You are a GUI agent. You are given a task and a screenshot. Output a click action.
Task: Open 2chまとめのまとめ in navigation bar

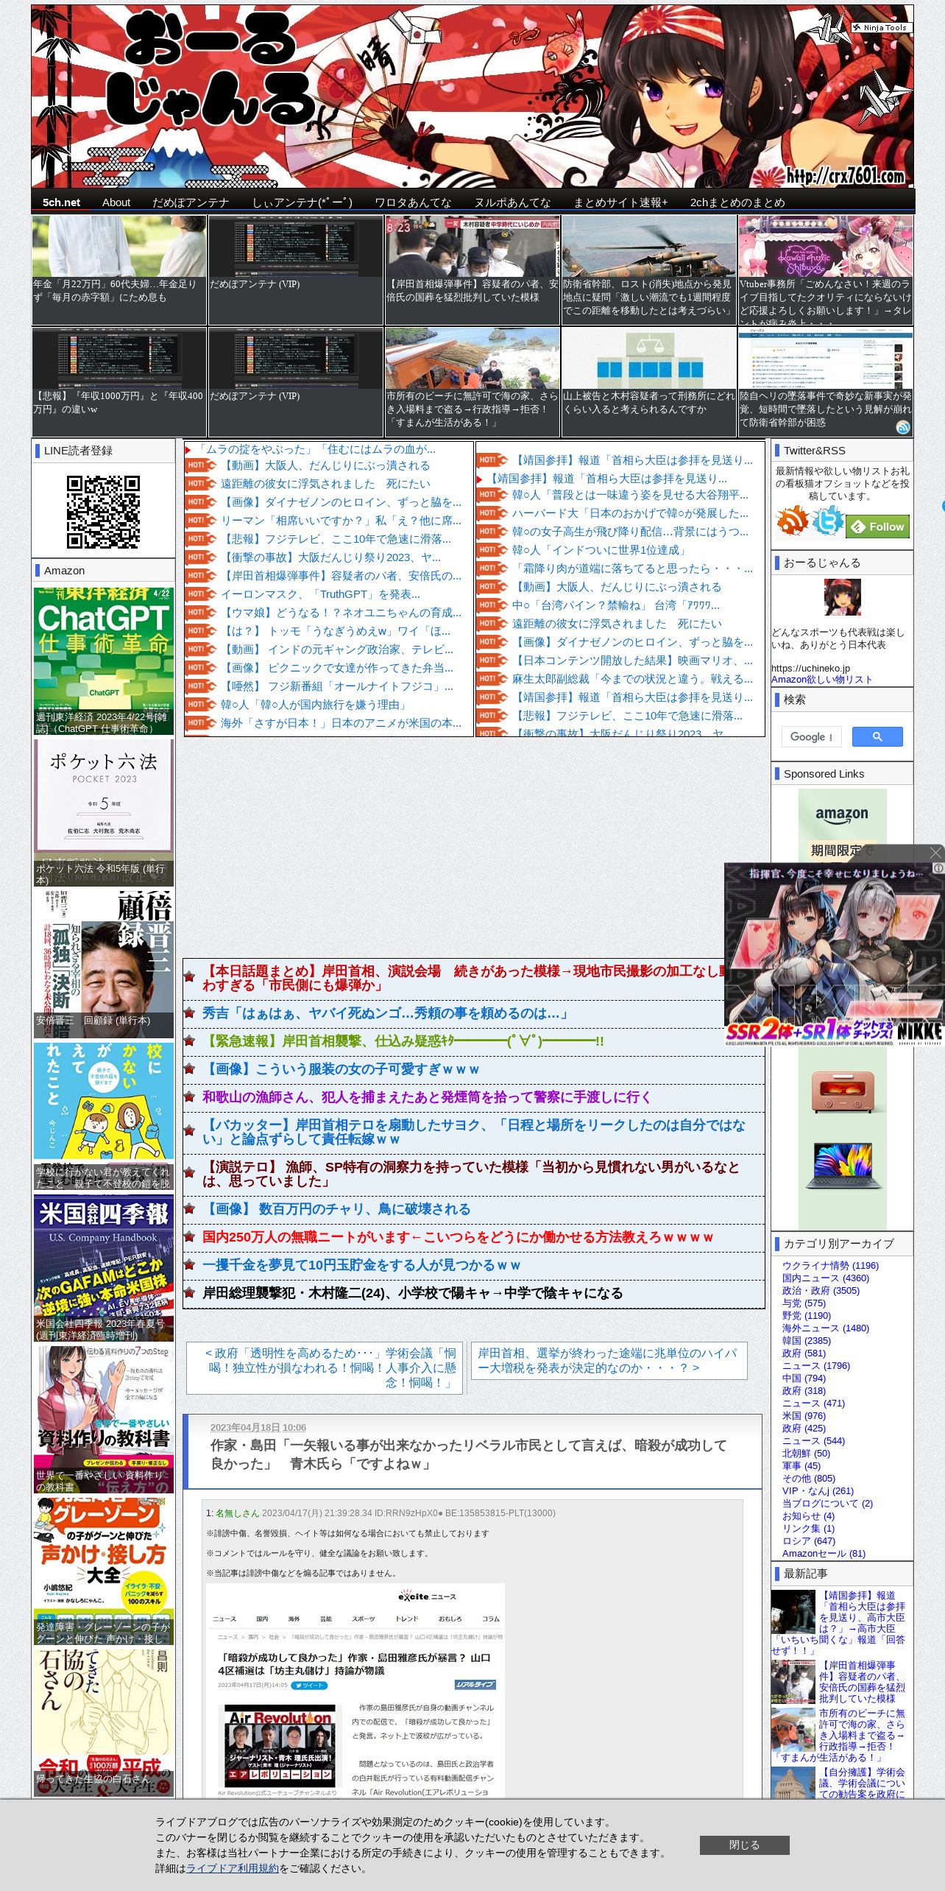point(737,203)
